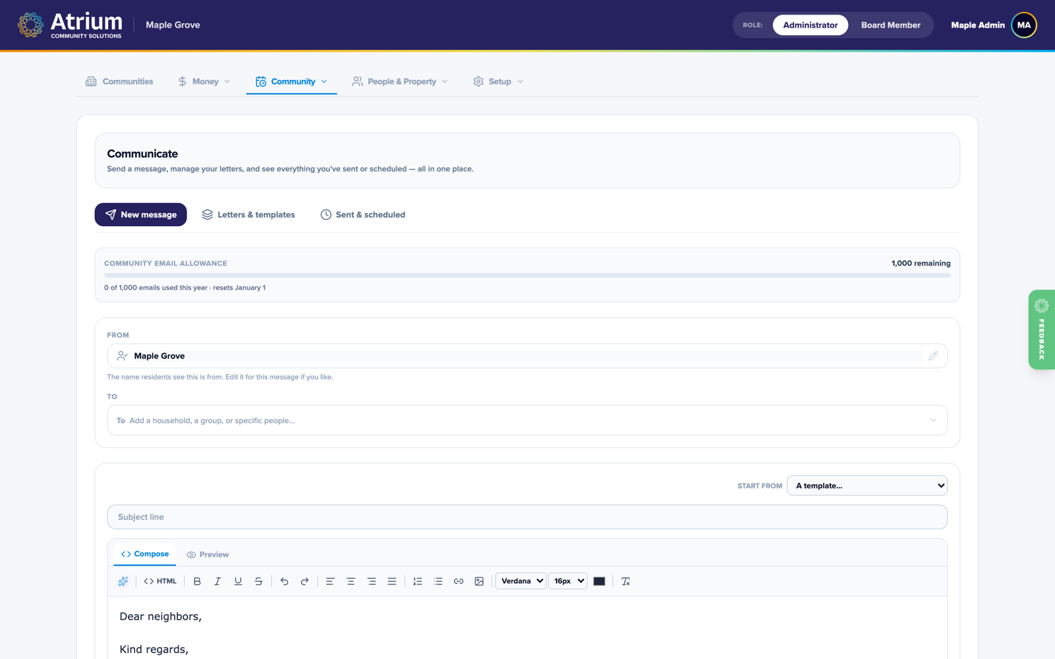Screen dimensions: 1055x659
Task: Click the pencil icon to edit From name
Action: point(933,356)
